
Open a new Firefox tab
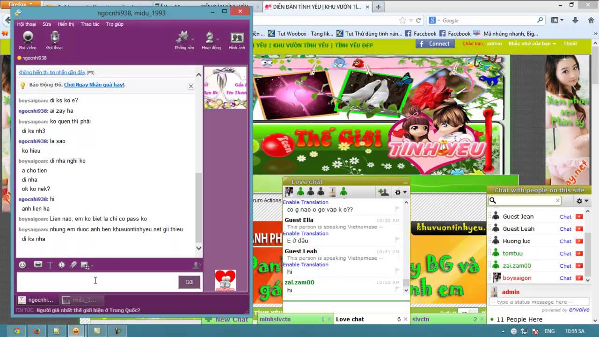[x=378, y=7]
